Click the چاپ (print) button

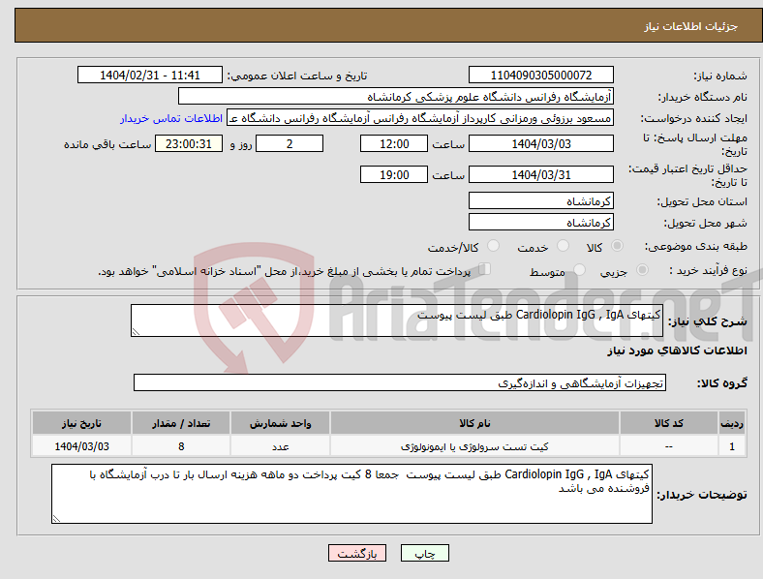click(424, 553)
